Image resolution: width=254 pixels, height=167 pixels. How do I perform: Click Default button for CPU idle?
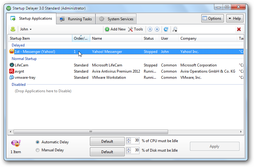(107, 141)
